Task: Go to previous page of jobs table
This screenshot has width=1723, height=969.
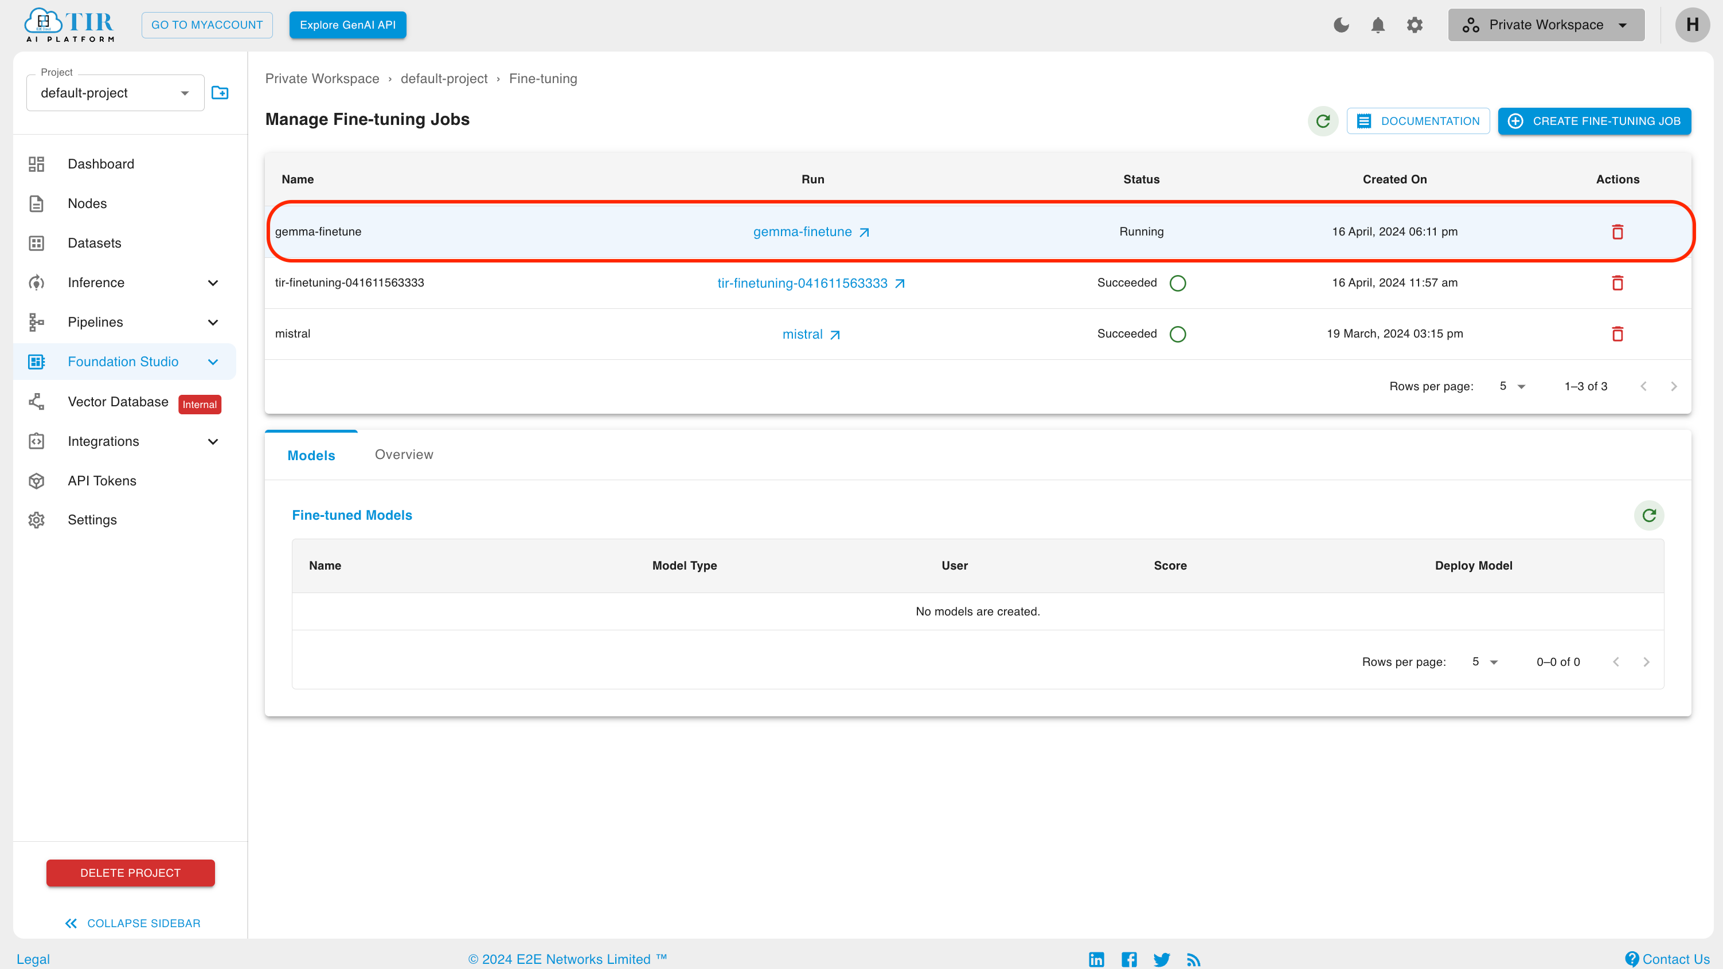Action: pos(1643,386)
